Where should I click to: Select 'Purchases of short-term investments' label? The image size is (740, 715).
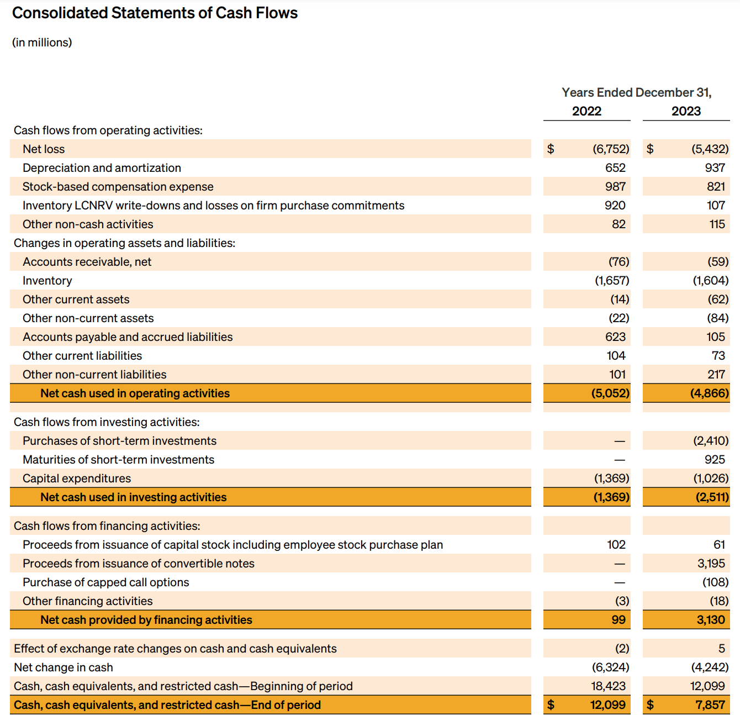point(119,441)
